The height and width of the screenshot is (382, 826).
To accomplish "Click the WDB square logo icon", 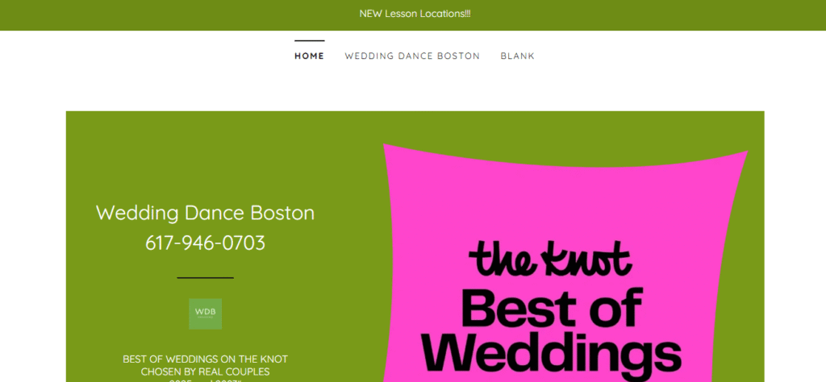I will click(x=205, y=313).
